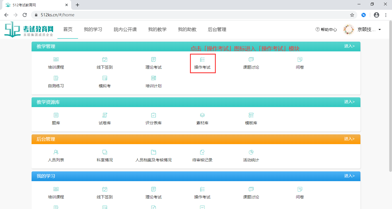Open Chrome's three-dot options menu
The height and width of the screenshot is (209, 392).
point(385,15)
